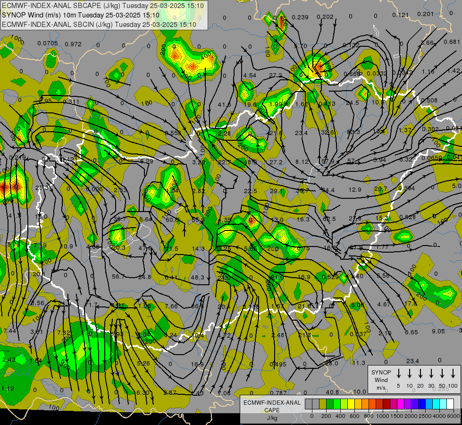This screenshot has width=462, height=425.
Task: Click the '9.05' value on the map
Action: click(x=438, y=331)
